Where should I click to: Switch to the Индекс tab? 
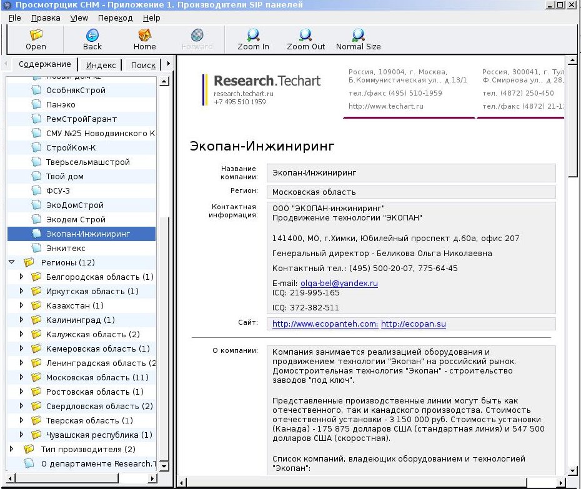(101, 65)
